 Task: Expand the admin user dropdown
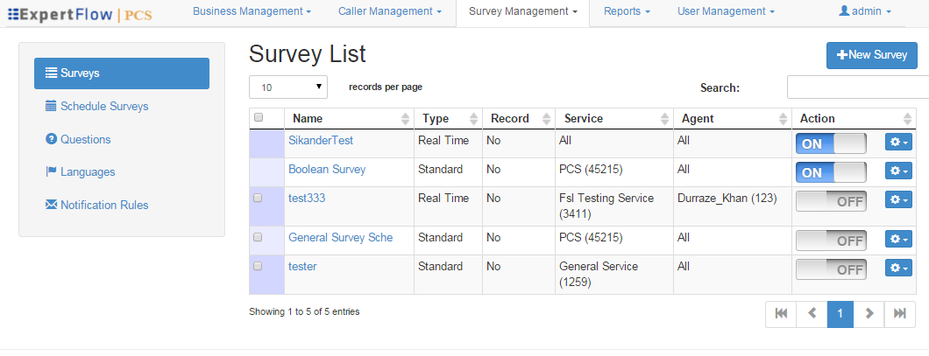pos(864,12)
